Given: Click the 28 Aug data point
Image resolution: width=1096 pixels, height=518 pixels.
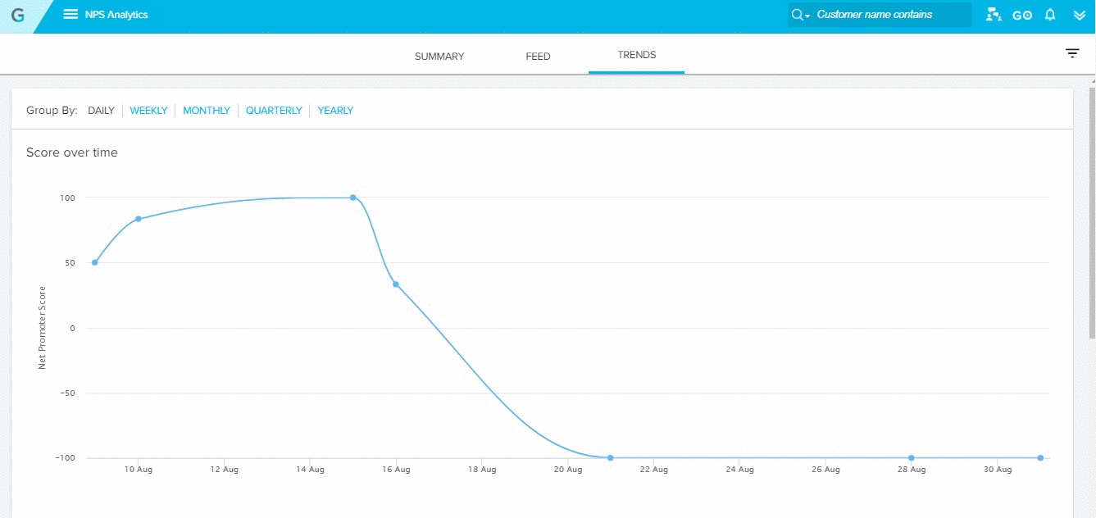Looking at the screenshot, I should click(x=912, y=458).
